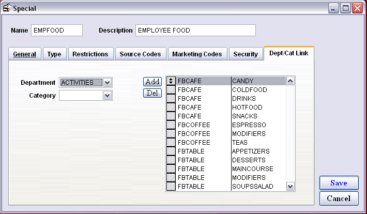Select row marker for FBTABLE APPETIZERS
The width and height of the screenshot is (367, 214).
[171, 151]
